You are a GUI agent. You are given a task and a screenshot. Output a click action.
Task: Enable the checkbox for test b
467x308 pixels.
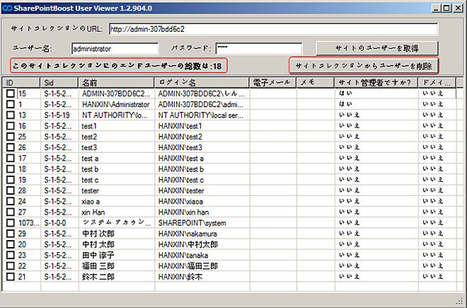(x=11, y=169)
